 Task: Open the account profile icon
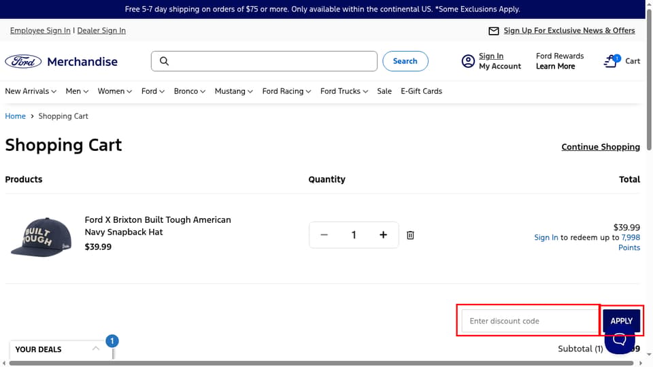(468, 61)
